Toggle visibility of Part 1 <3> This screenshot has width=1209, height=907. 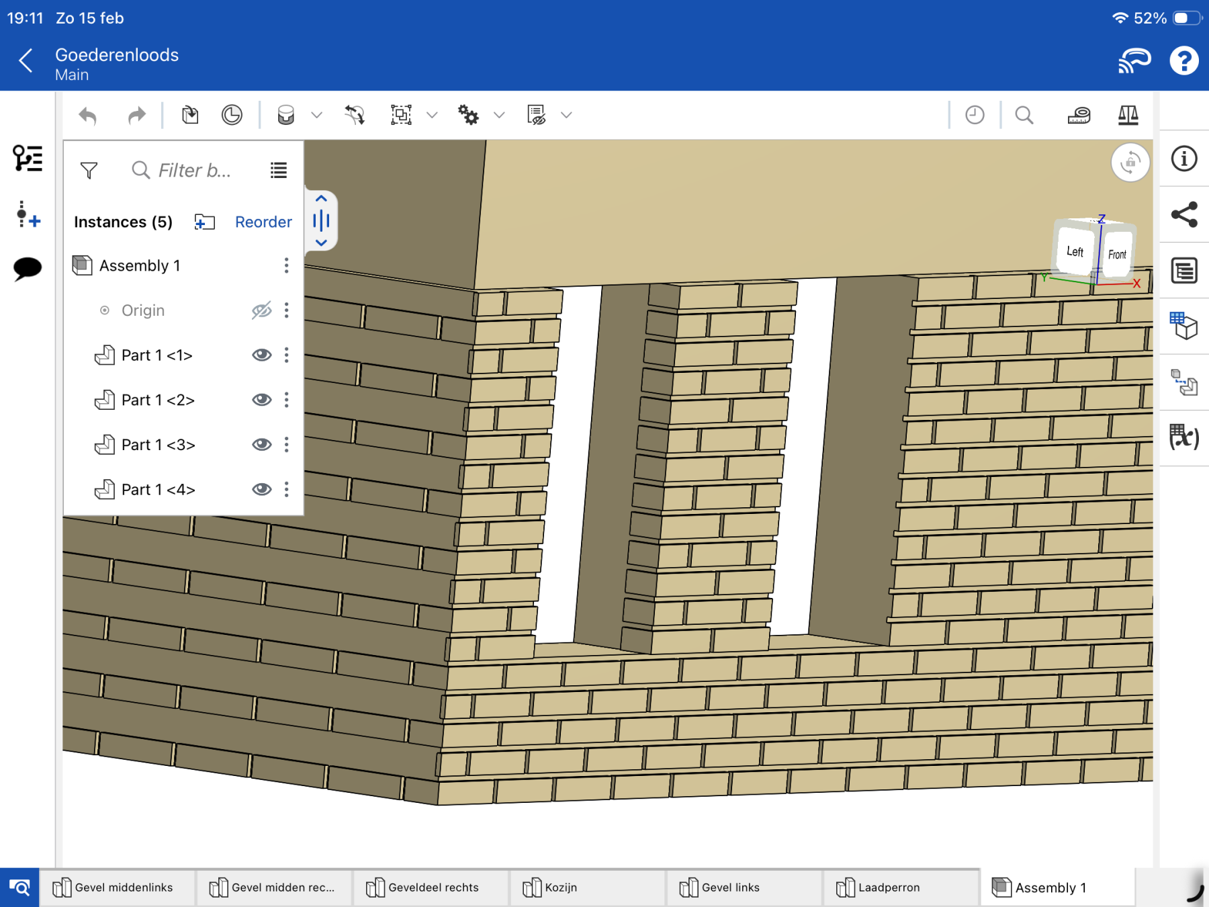pos(261,444)
